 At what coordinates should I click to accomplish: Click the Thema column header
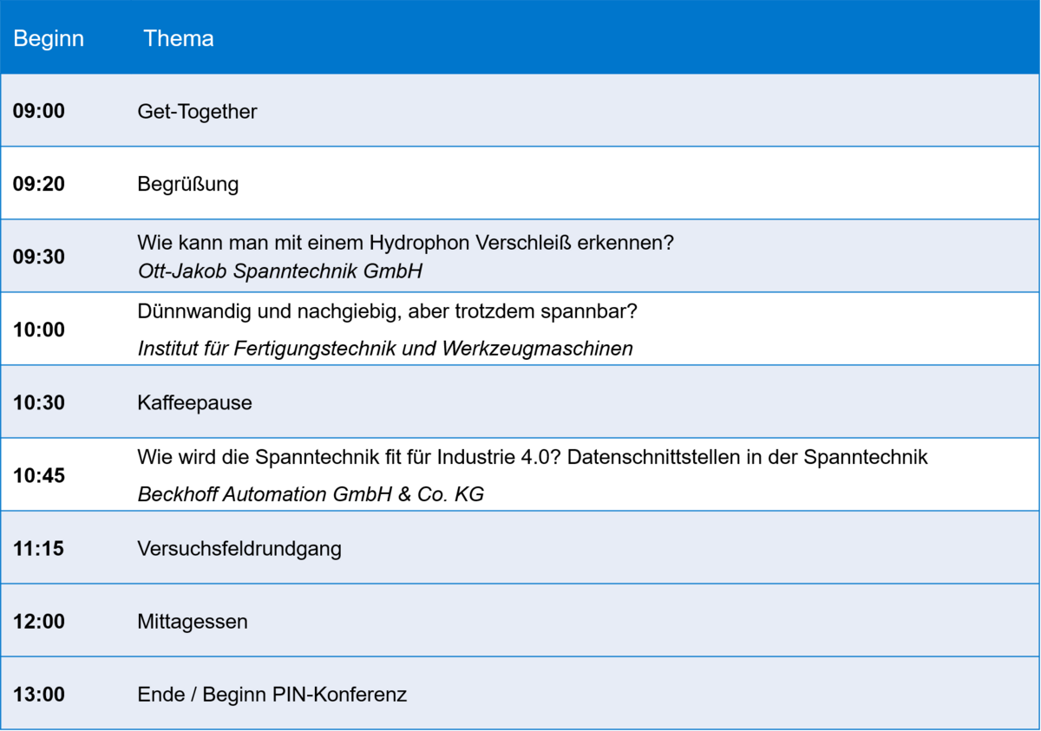click(179, 39)
